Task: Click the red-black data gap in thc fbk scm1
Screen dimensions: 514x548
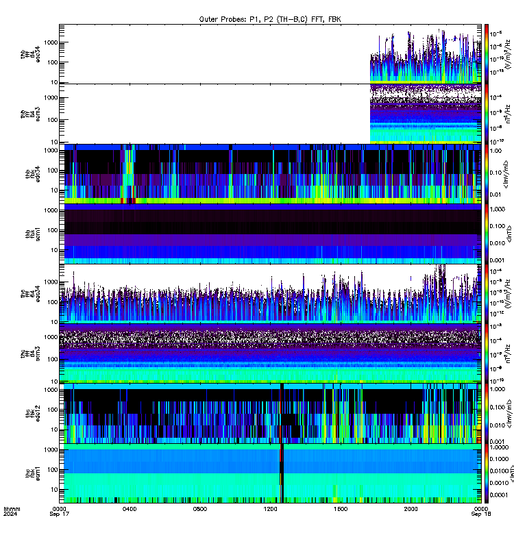Action: point(282,473)
